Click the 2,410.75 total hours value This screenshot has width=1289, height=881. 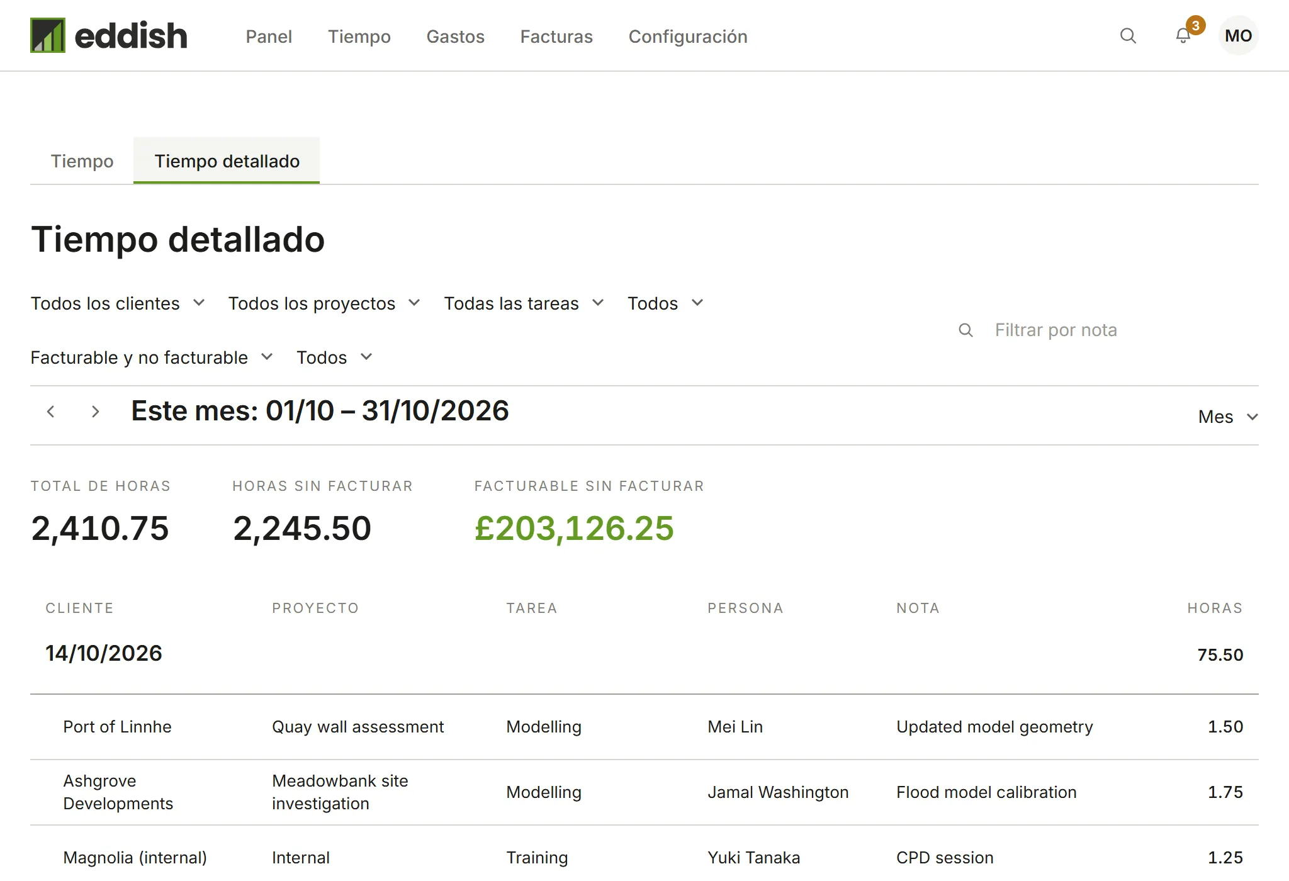click(100, 528)
